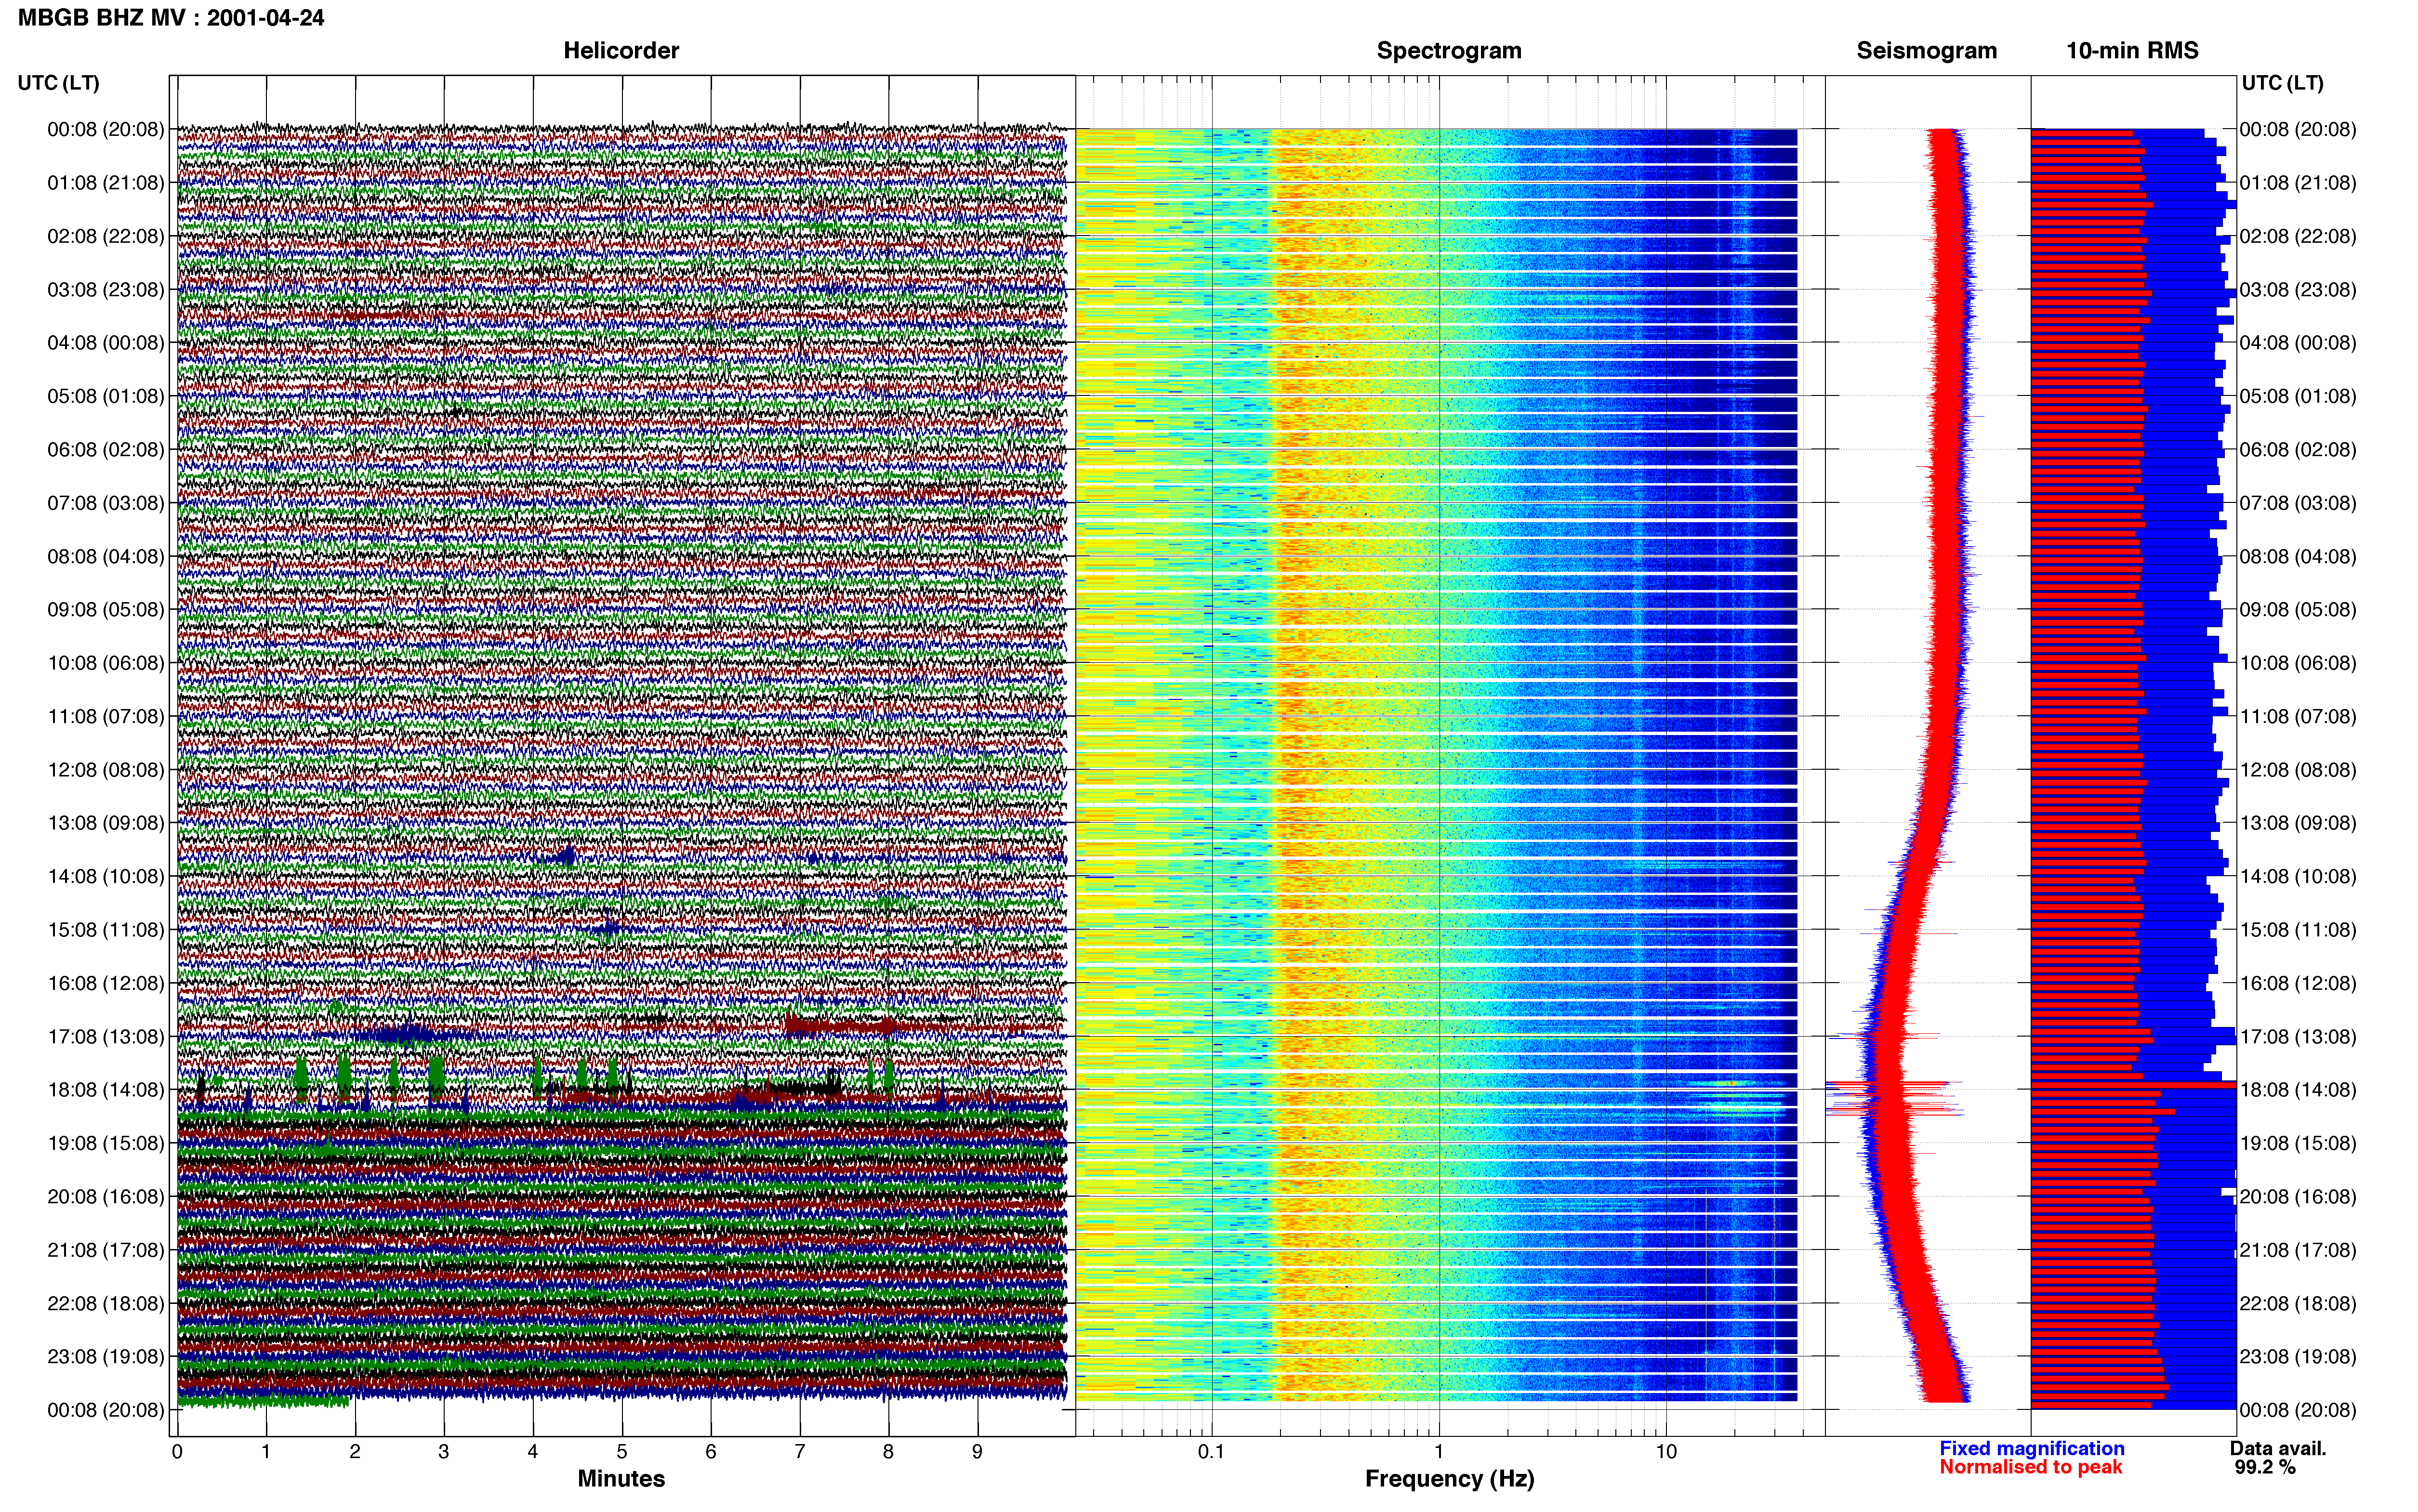This screenshot has height=1512, width=2418.
Task: Click the left UTC (LT) axis label
Action: [x=58, y=83]
